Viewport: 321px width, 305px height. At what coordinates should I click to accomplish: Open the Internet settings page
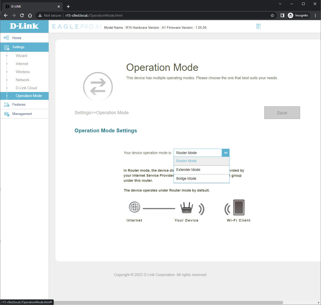pyautogui.click(x=22, y=64)
